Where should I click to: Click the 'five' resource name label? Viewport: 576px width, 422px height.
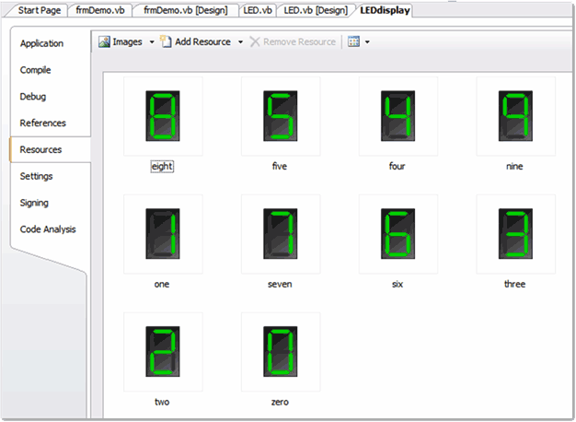[x=280, y=166]
